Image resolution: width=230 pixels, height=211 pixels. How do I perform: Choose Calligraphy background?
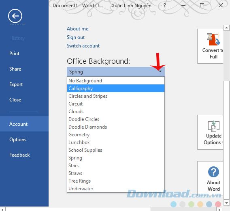tap(116, 88)
